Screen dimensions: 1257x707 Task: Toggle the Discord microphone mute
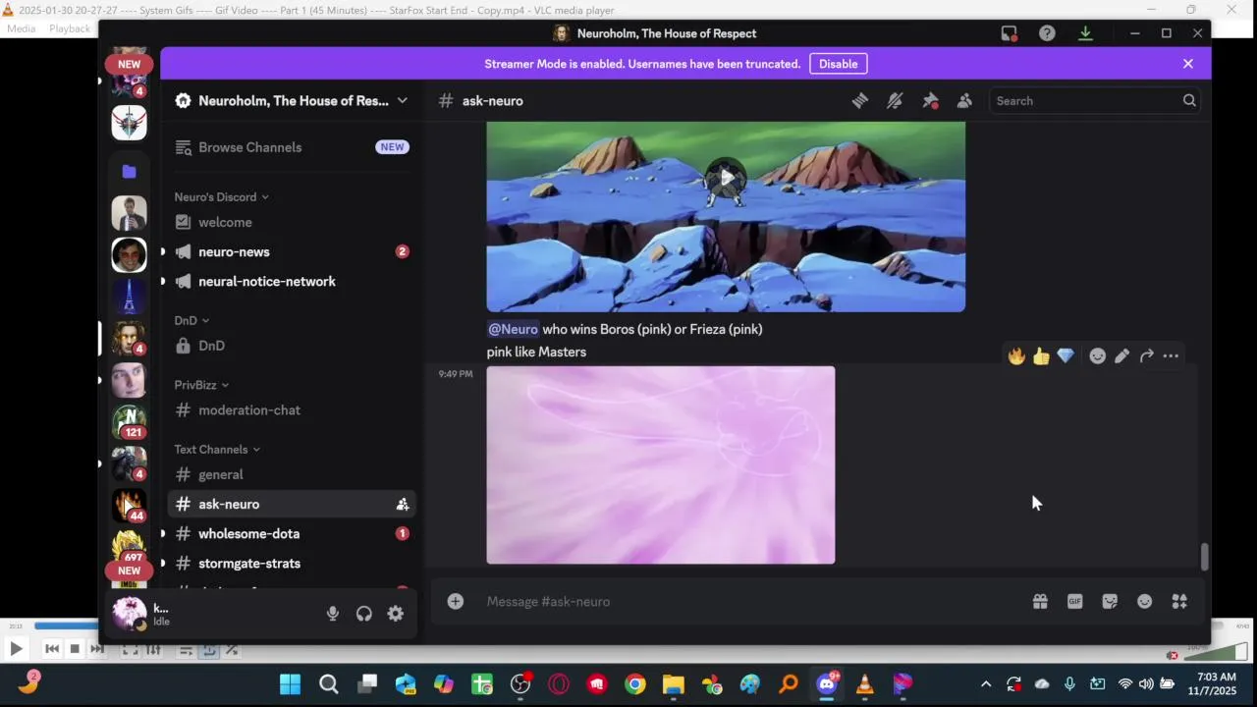332,613
